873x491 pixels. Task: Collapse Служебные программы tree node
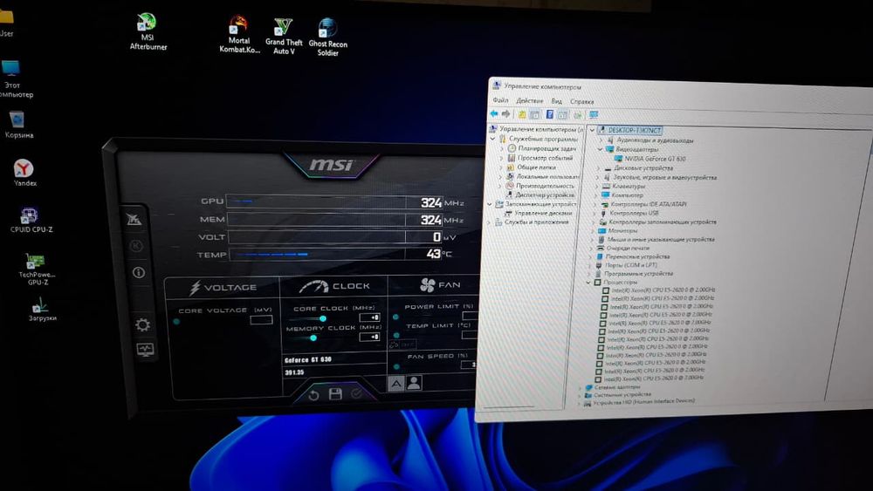pyautogui.click(x=493, y=139)
